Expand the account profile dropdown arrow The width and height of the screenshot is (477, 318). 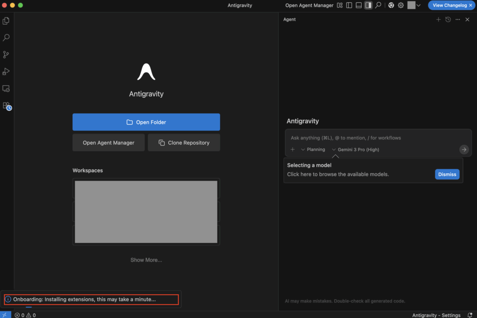pyautogui.click(x=418, y=5)
